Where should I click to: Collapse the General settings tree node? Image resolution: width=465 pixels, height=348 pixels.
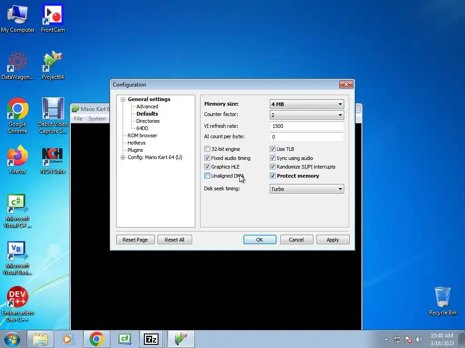click(123, 99)
